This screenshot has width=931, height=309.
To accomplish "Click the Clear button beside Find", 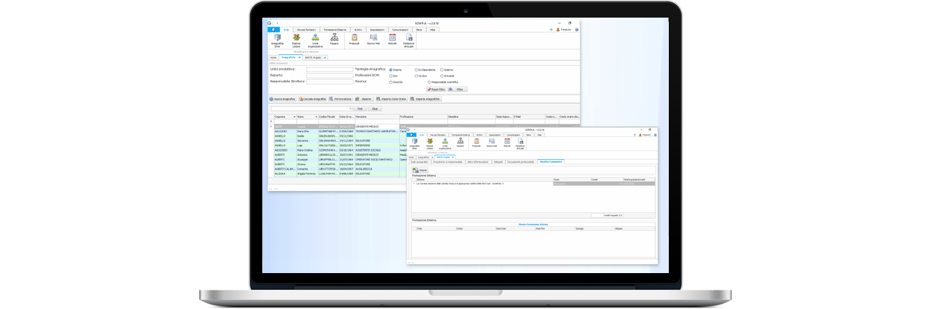I will [375, 108].
